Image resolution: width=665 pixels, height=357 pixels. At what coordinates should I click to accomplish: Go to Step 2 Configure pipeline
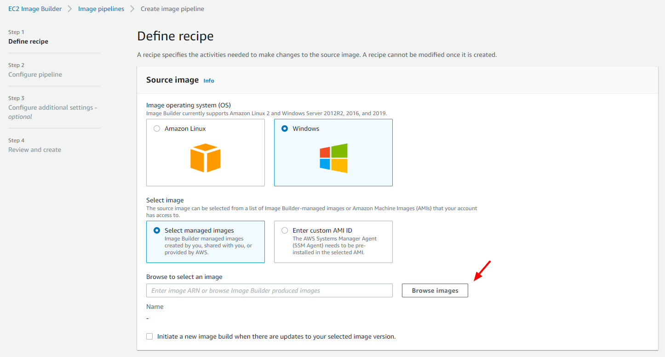35,74
